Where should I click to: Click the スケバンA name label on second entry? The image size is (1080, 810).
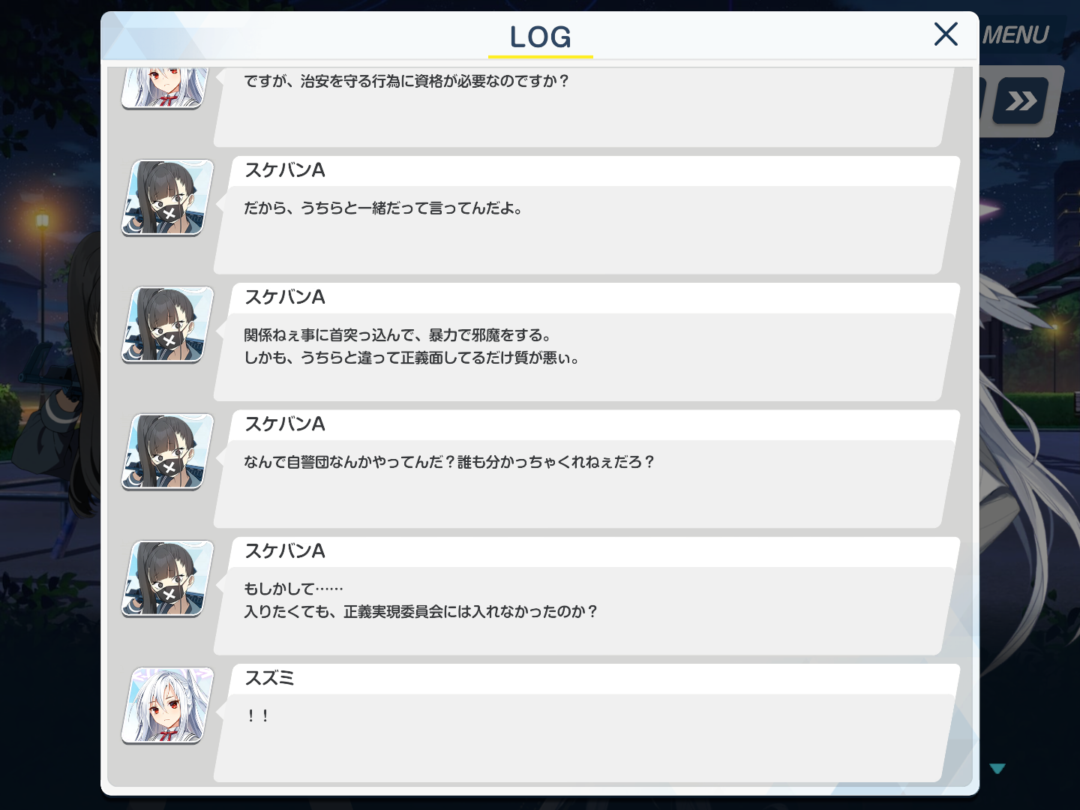(285, 170)
